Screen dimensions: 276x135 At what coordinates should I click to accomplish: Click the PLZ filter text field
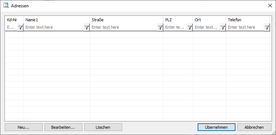coord(175,27)
